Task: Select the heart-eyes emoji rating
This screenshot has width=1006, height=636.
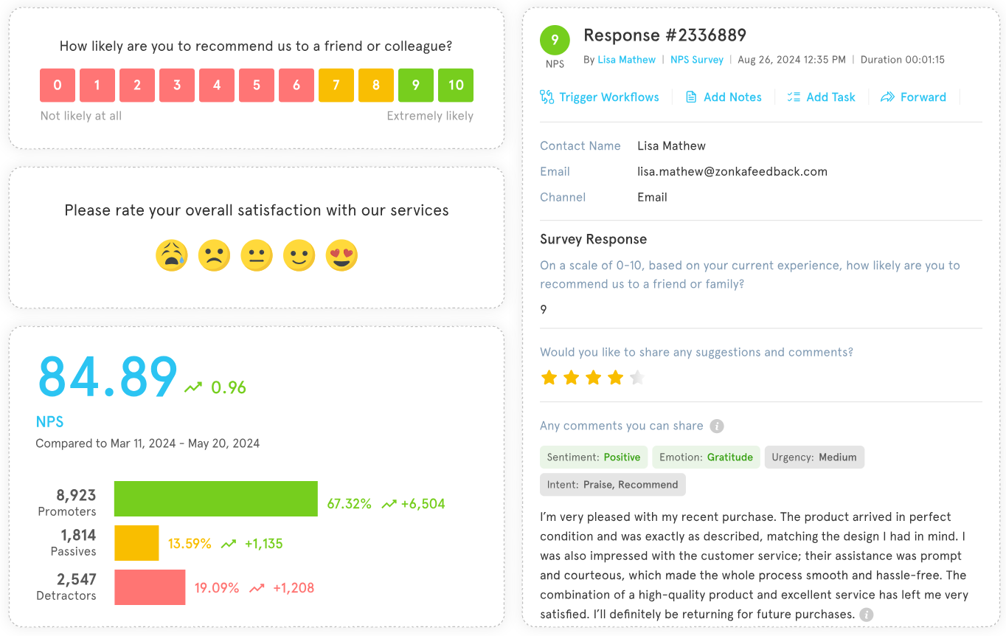Action: [x=341, y=255]
